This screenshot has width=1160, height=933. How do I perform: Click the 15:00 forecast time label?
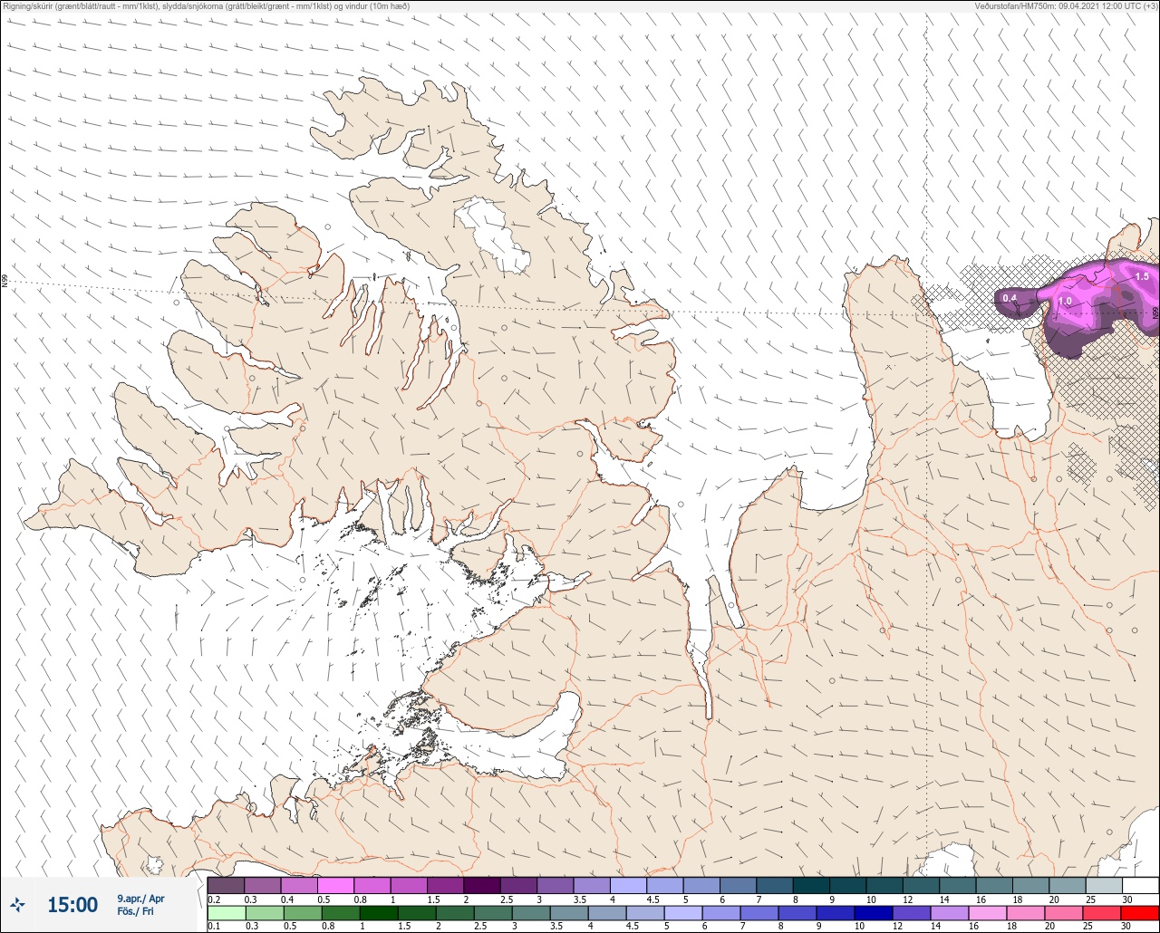[x=72, y=905]
